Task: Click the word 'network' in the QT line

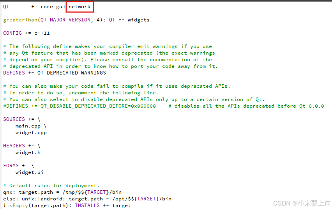Action: tap(79, 7)
